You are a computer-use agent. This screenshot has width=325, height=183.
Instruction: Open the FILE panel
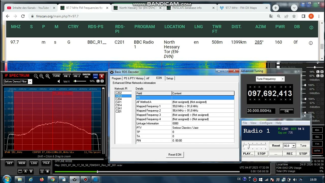pos(46,163)
